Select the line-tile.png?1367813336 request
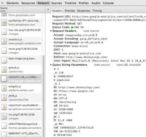 coord(21,32)
